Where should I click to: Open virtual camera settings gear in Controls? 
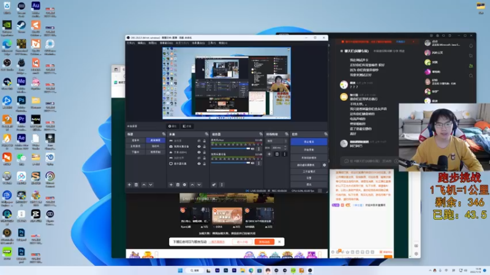(325, 165)
